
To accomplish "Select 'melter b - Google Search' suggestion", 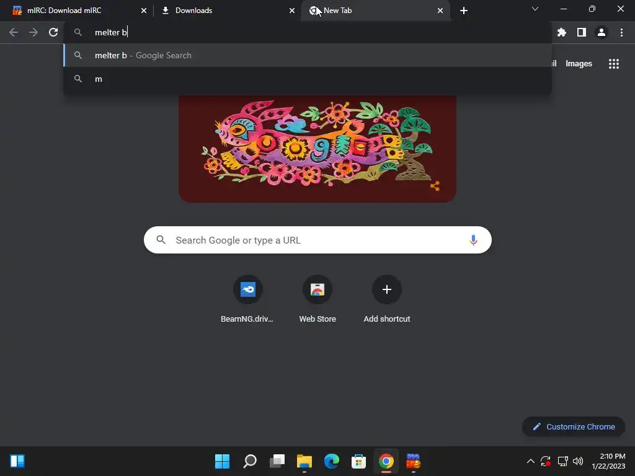I will tap(308, 55).
